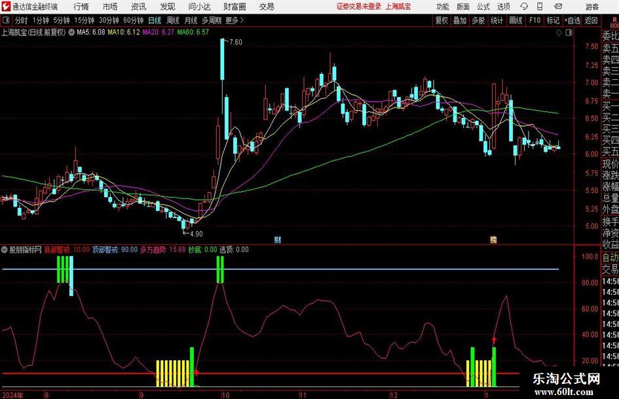
Task: Open the 问小达 menu
Action: coord(199,7)
